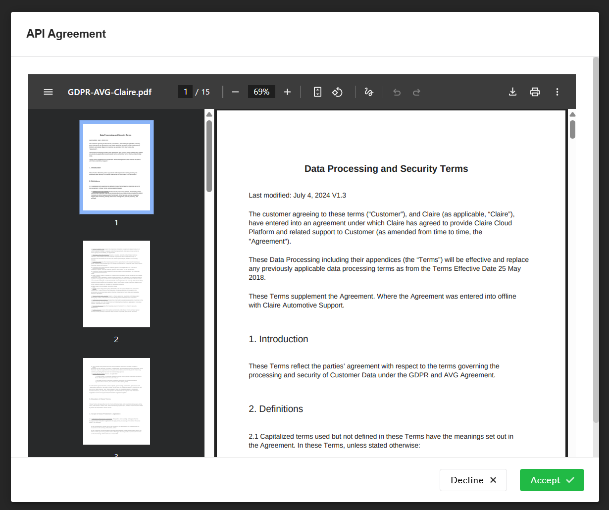Jump to page 3 thumbnail
This screenshot has width=609, height=510.
pos(116,401)
